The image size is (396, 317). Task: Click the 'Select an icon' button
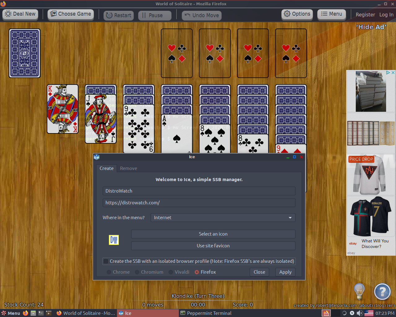click(213, 234)
